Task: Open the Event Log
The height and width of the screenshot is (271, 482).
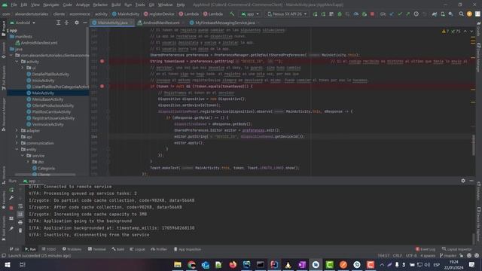Action: coord(426,249)
